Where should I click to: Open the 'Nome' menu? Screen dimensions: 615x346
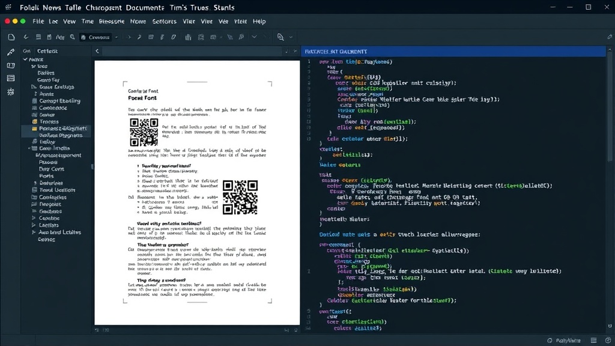click(x=138, y=21)
